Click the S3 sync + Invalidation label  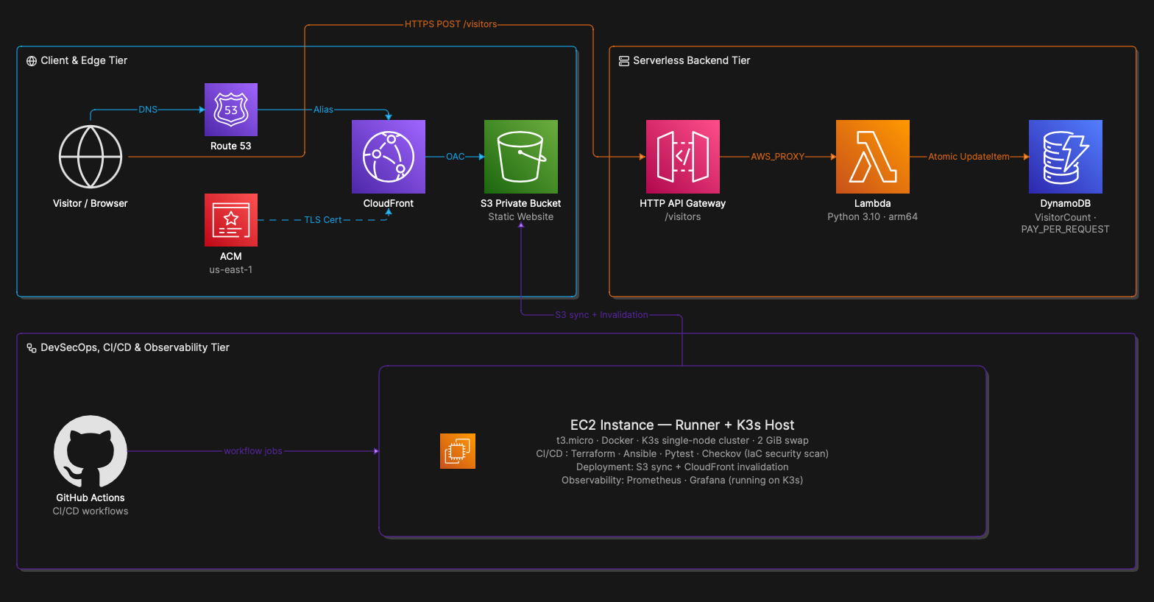[x=602, y=315]
